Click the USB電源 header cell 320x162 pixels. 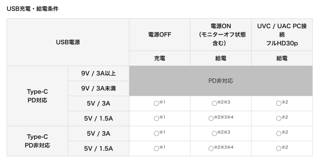pos(68,42)
